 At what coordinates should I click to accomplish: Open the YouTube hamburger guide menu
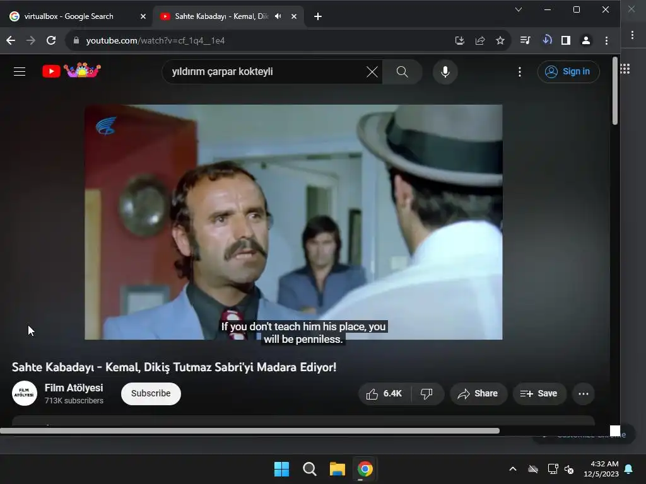point(20,72)
